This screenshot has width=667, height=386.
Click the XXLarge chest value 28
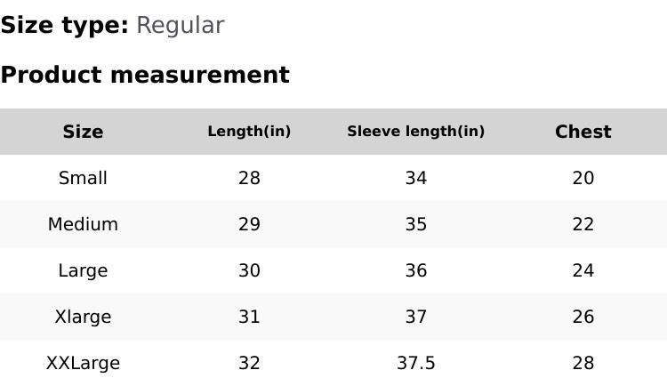click(x=583, y=363)
